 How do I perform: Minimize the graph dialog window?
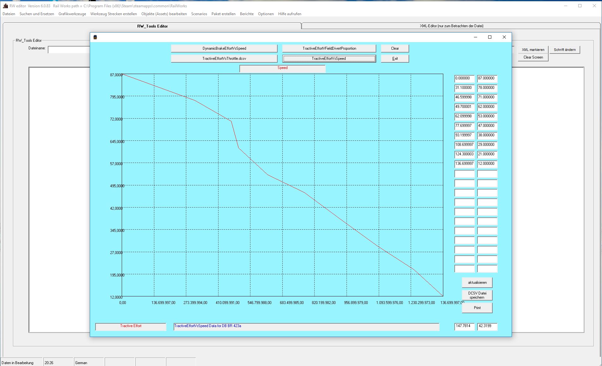tap(475, 37)
